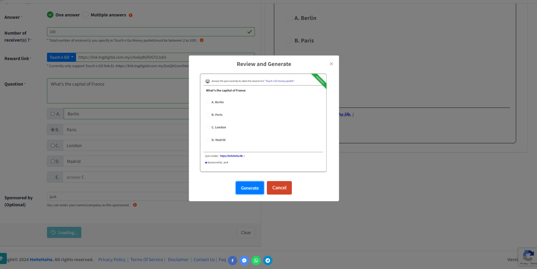Click info icon next to Multiple answers
Viewport: 537px width, 269px height.
click(x=131, y=15)
